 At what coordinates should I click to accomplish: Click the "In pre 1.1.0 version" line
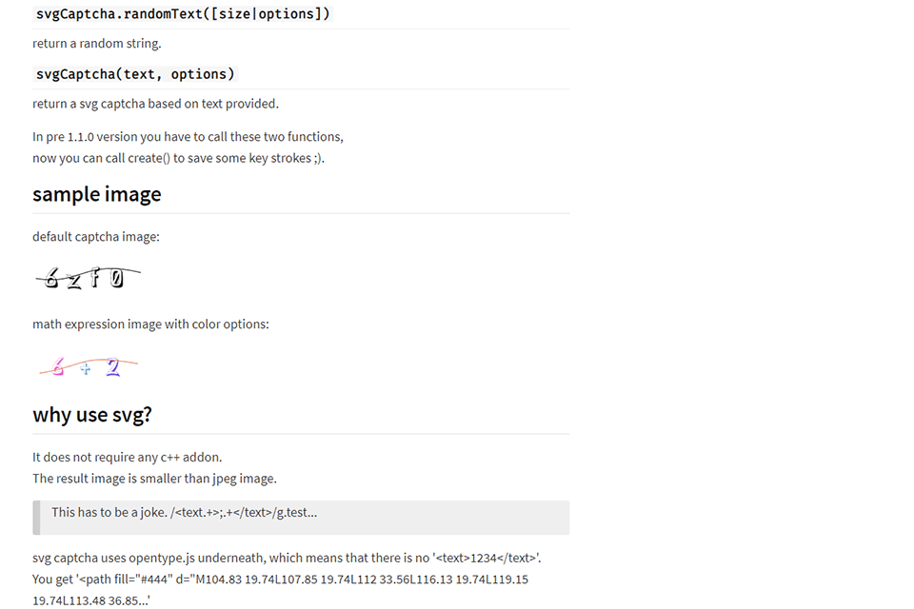pos(188,137)
